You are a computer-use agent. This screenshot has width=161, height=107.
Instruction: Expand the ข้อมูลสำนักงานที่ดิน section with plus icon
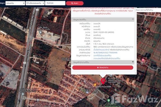click(x=133, y=62)
